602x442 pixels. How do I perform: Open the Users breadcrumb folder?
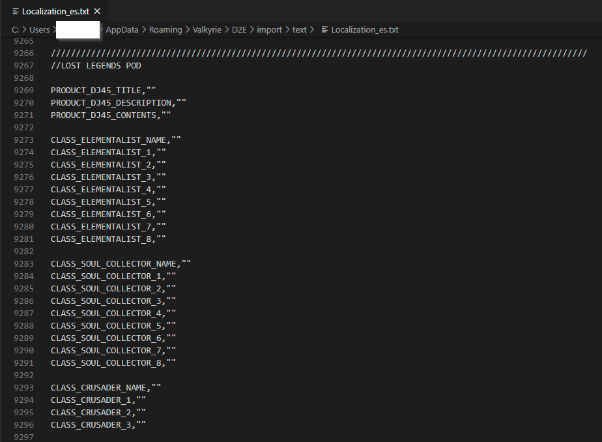(40, 29)
